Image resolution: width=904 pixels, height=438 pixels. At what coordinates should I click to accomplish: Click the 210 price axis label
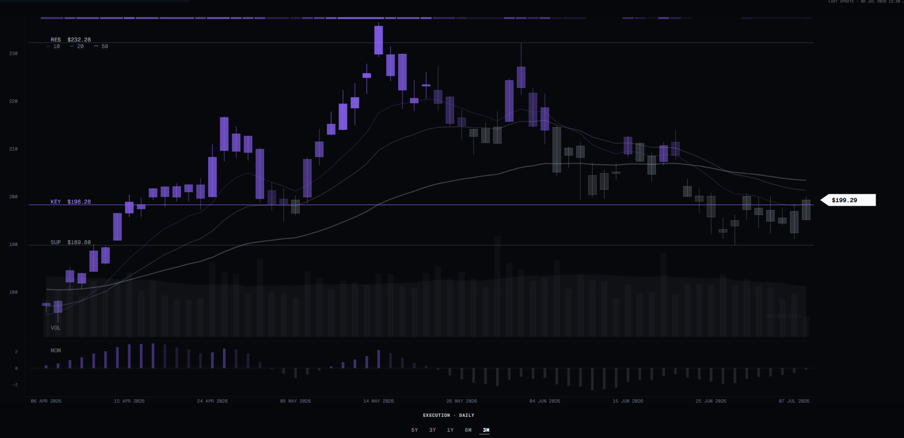[x=13, y=149]
